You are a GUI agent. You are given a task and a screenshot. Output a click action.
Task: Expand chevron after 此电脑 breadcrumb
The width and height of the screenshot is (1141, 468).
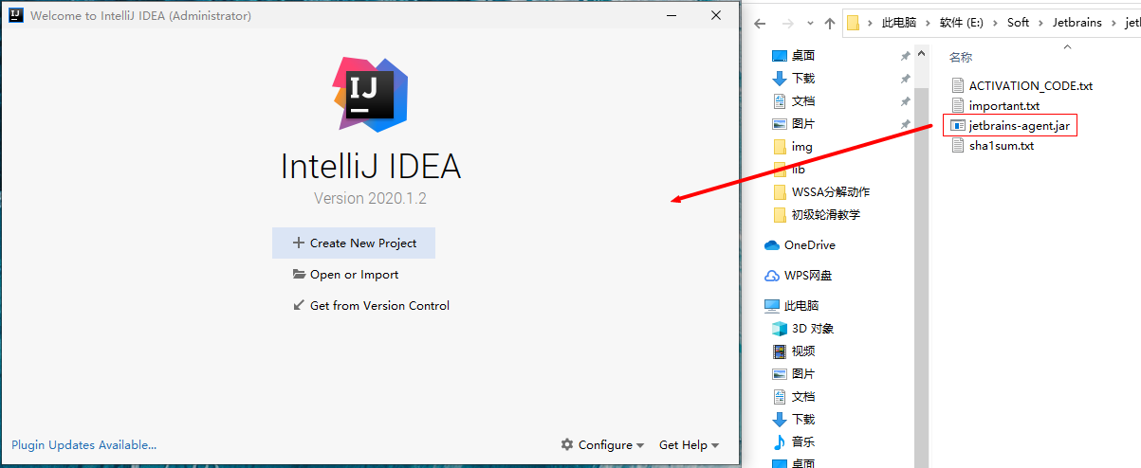(x=926, y=23)
